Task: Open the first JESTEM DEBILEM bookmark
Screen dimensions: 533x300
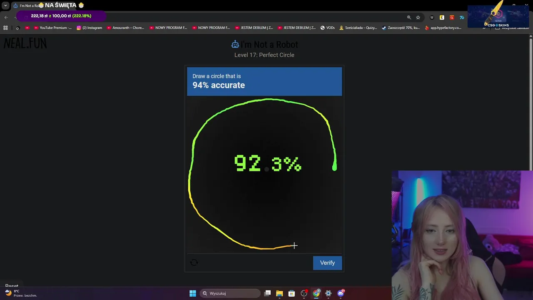Action: click(x=254, y=28)
